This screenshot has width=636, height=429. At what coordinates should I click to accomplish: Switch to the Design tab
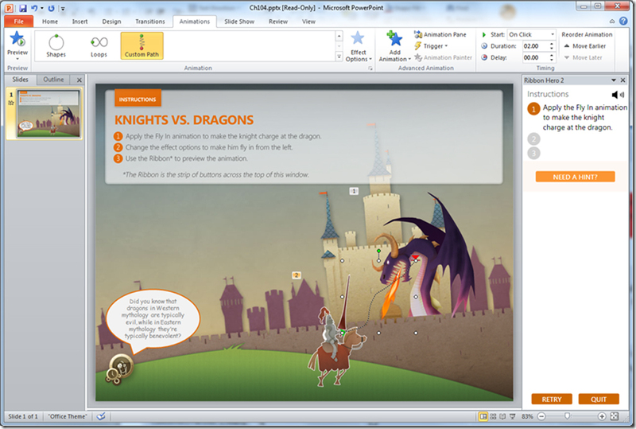[111, 21]
